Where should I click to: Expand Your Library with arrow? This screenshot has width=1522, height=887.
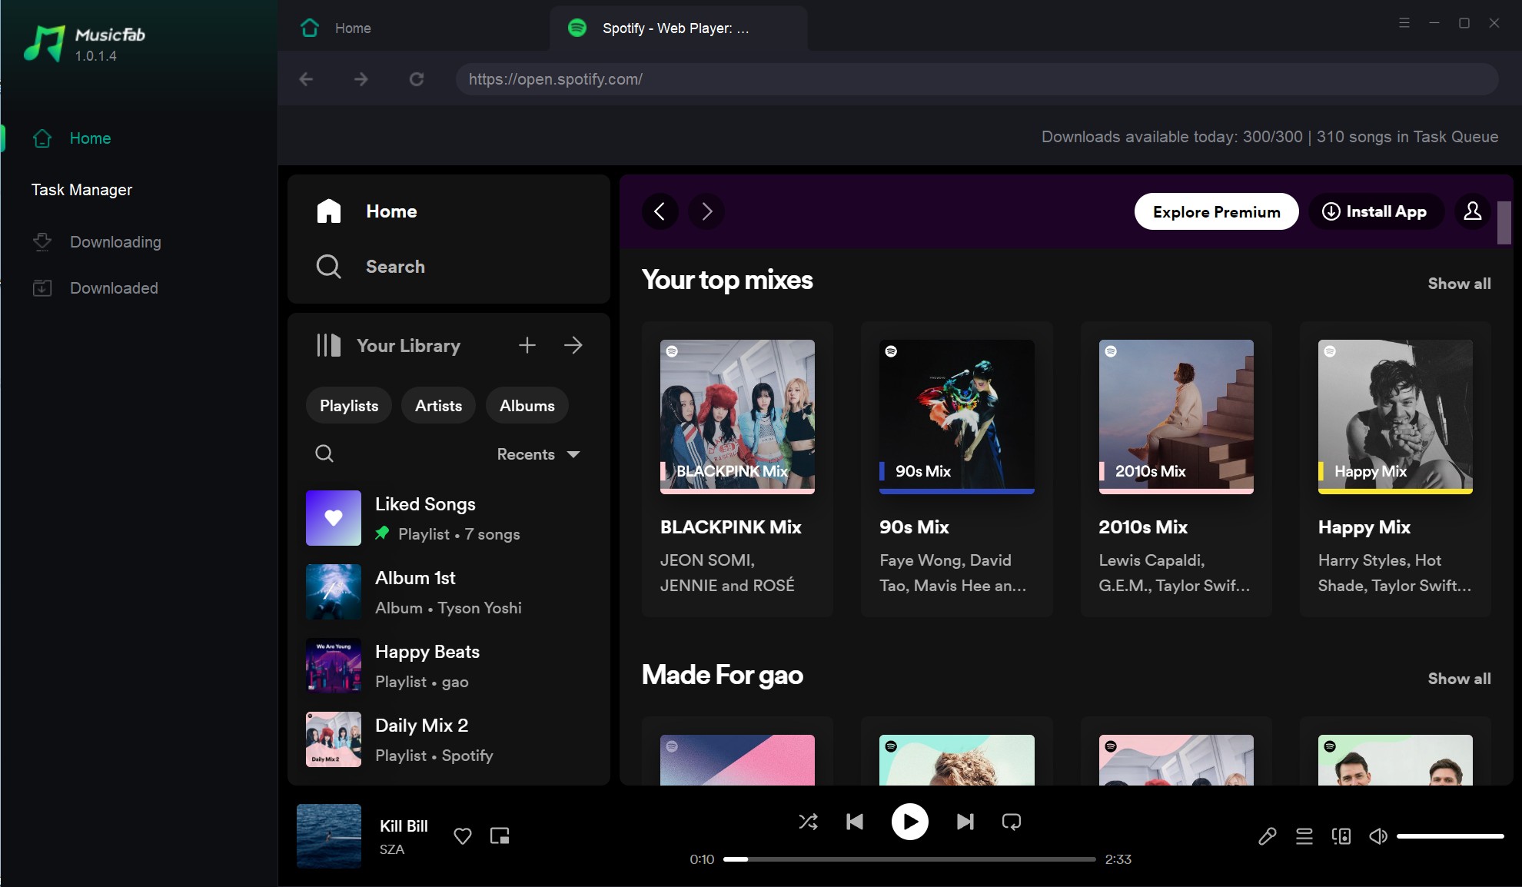(573, 345)
